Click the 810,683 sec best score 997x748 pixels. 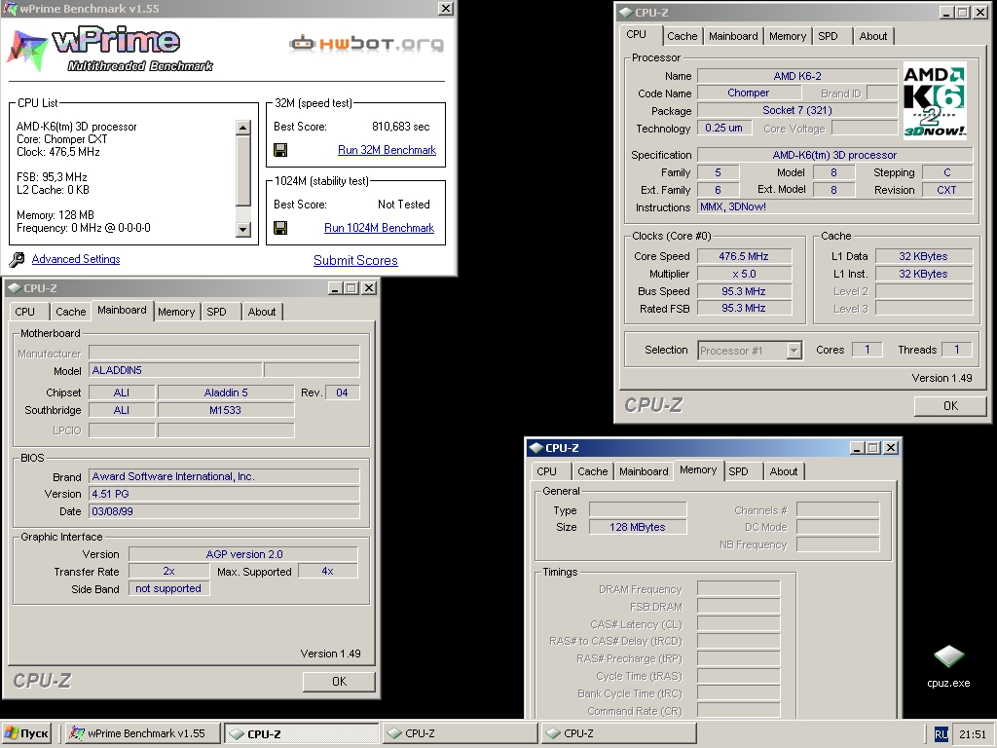(400, 127)
